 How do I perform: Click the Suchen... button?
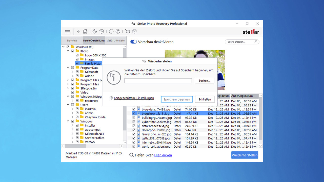click(x=205, y=81)
